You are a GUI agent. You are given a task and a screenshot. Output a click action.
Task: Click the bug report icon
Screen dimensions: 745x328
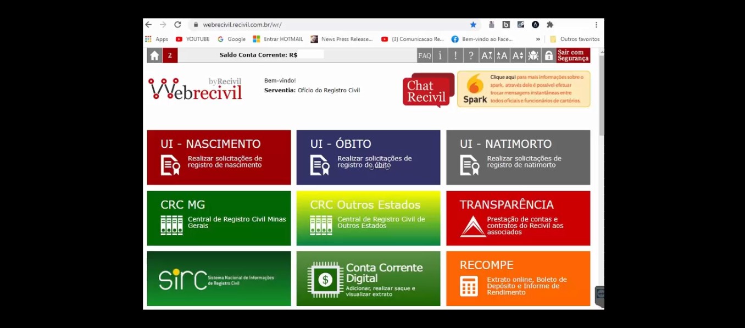[x=533, y=55]
